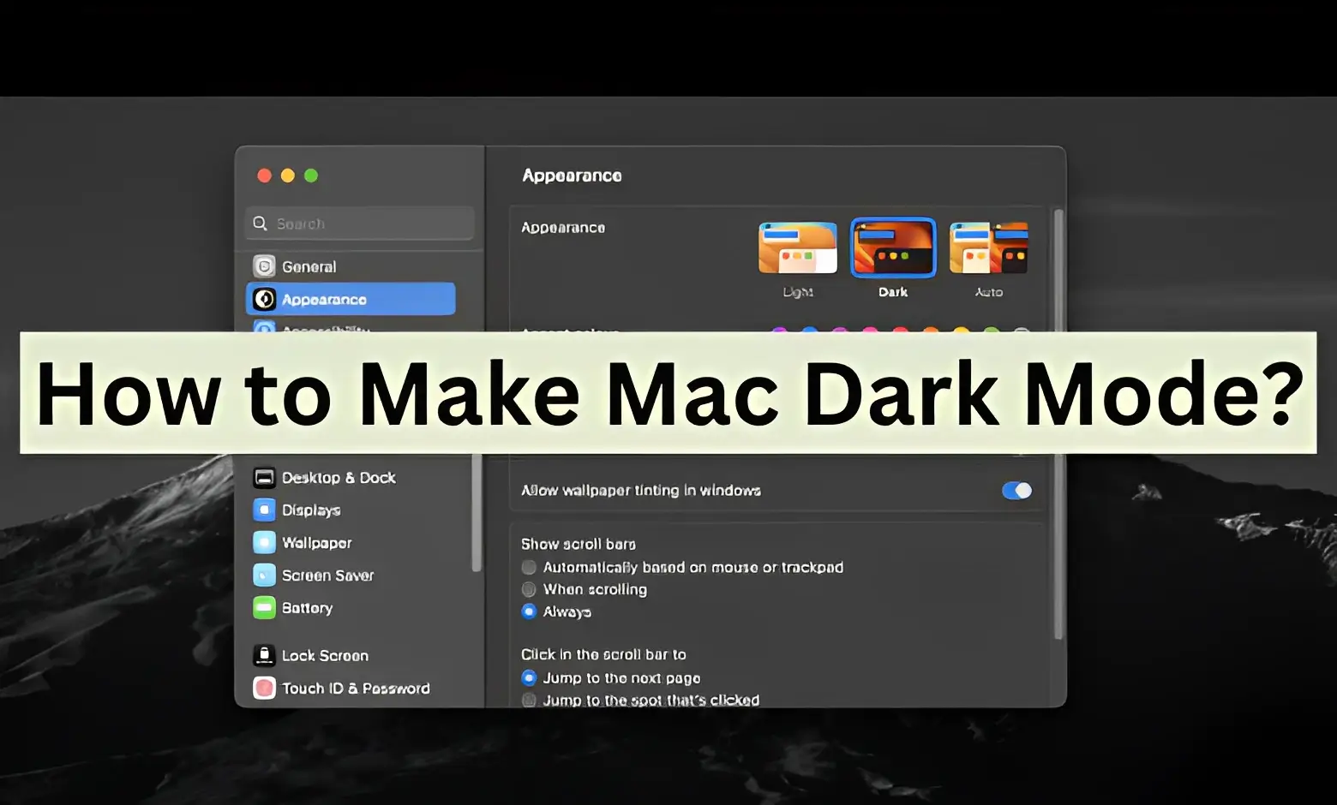
Task: Click the sidebar search field
Action: pyautogui.click(x=358, y=223)
